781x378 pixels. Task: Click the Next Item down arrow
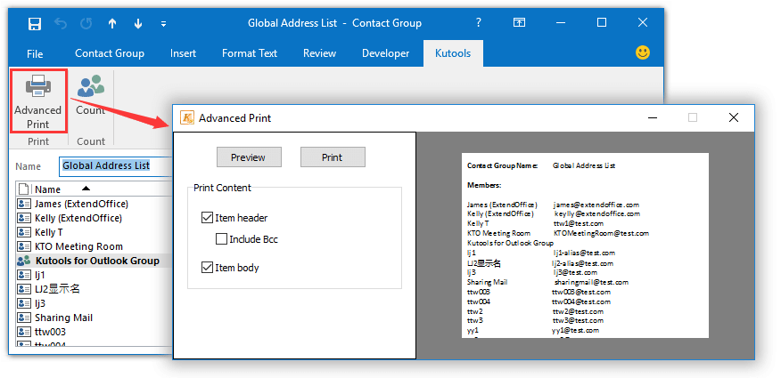coord(138,23)
